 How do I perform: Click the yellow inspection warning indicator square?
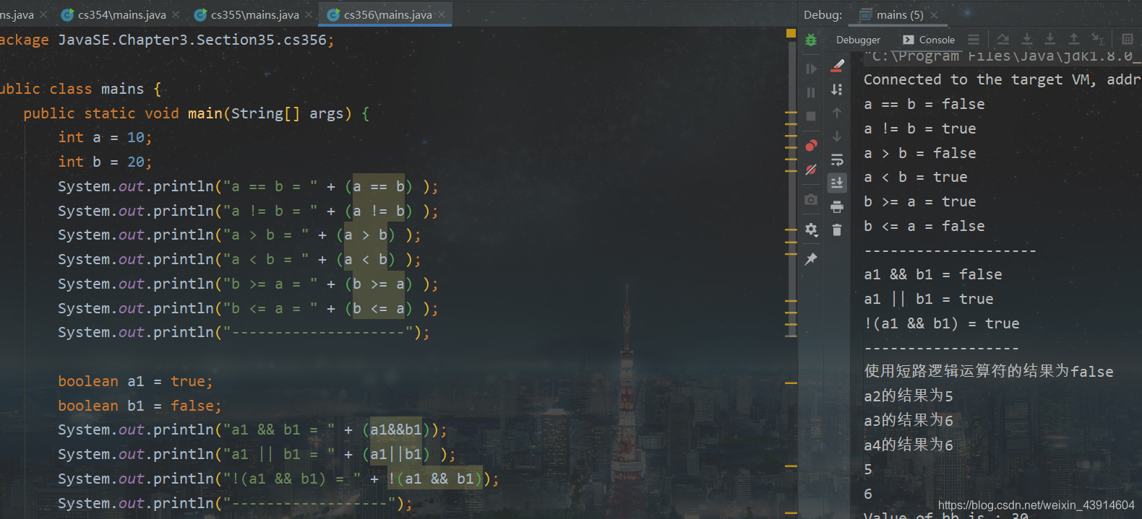pyautogui.click(x=791, y=33)
